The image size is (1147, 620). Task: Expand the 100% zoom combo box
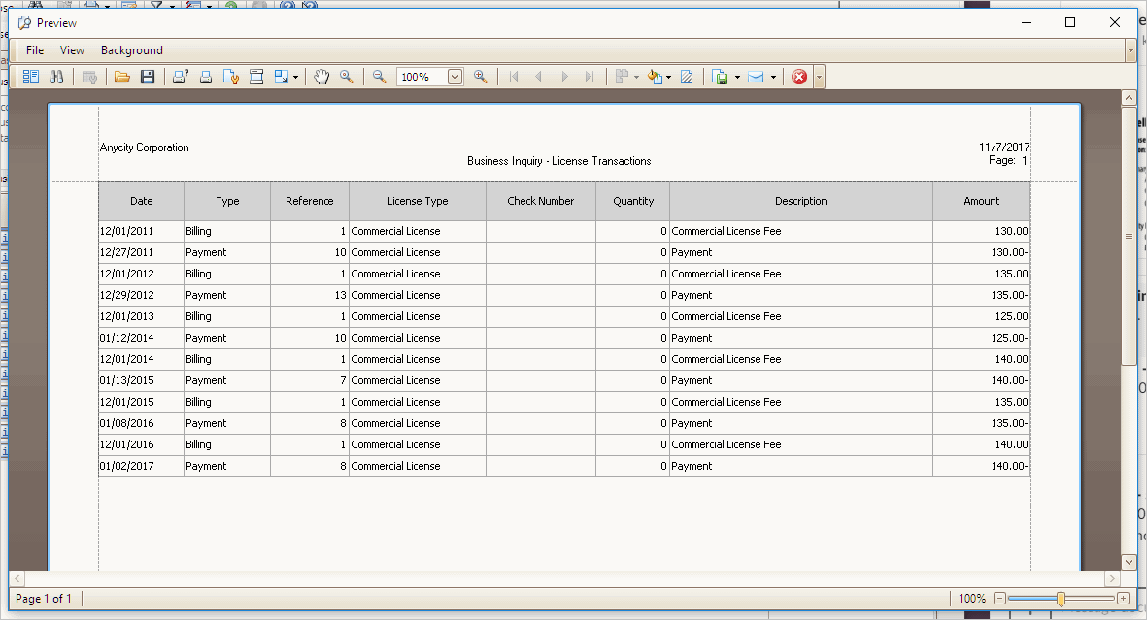455,77
